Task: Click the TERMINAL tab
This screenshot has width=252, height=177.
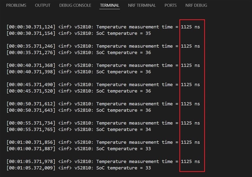Action: (x=109, y=5)
